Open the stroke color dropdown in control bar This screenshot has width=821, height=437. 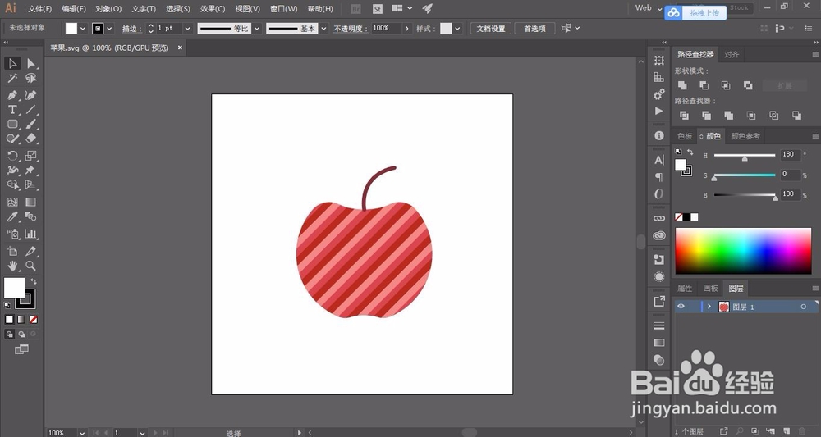109,29
